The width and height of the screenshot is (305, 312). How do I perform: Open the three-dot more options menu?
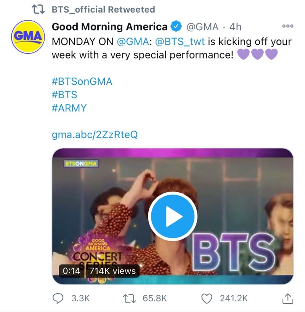pyautogui.click(x=288, y=26)
